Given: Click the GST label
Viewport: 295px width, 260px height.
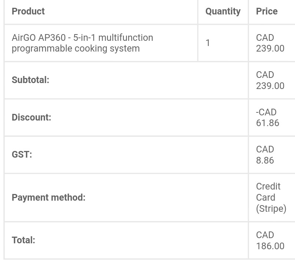Looking at the screenshot, I should tap(22, 154).
